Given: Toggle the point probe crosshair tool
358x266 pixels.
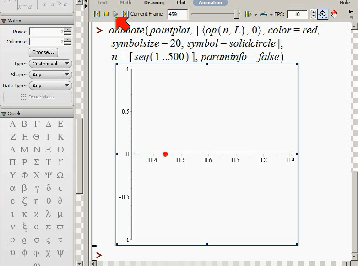Looking at the screenshot, I should [323, 14].
